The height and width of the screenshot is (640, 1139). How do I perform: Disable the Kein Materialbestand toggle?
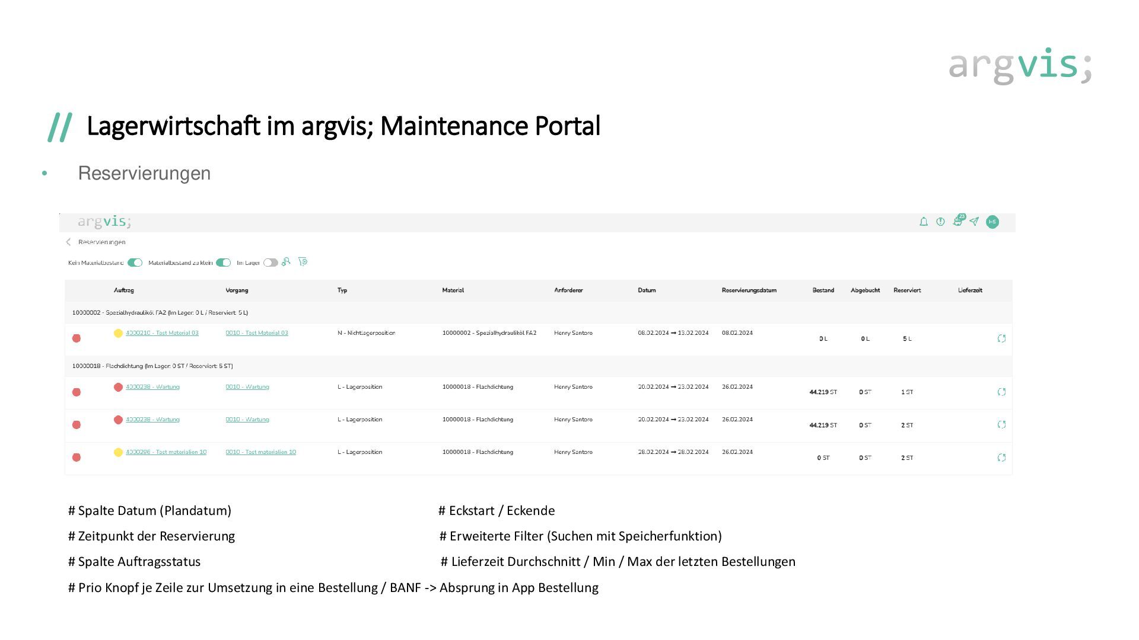[135, 263]
